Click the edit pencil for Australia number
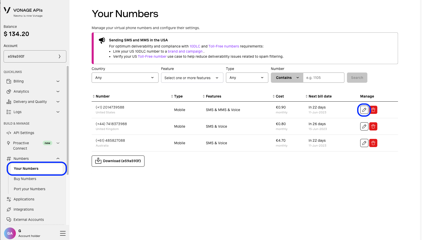Screen dimensions: 422x240 tap(364, 143)
